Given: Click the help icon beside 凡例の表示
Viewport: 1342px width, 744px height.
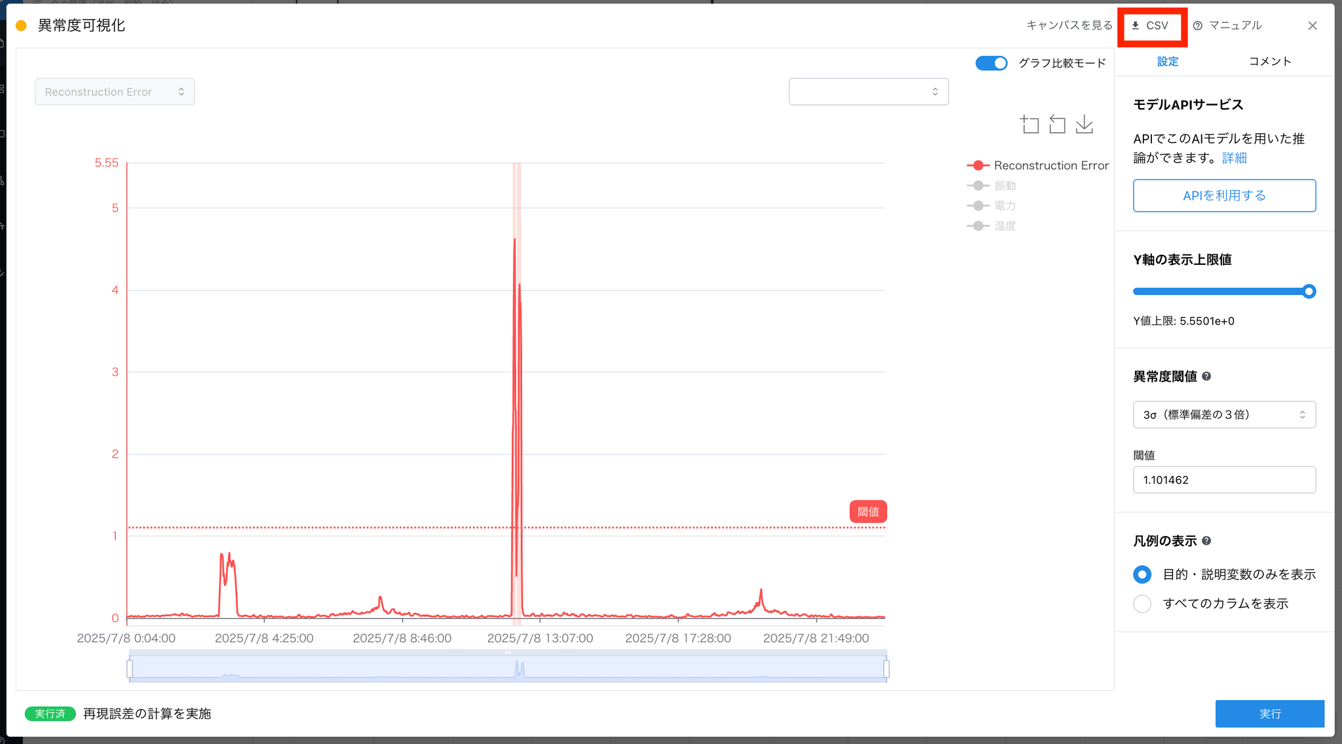Looking at the screenshot, I should [x=1206, y=541].
